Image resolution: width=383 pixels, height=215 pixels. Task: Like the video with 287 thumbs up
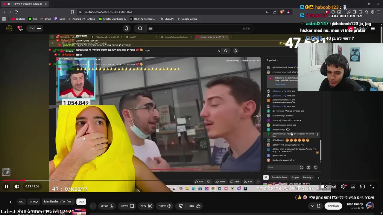(x=195, y=206)
